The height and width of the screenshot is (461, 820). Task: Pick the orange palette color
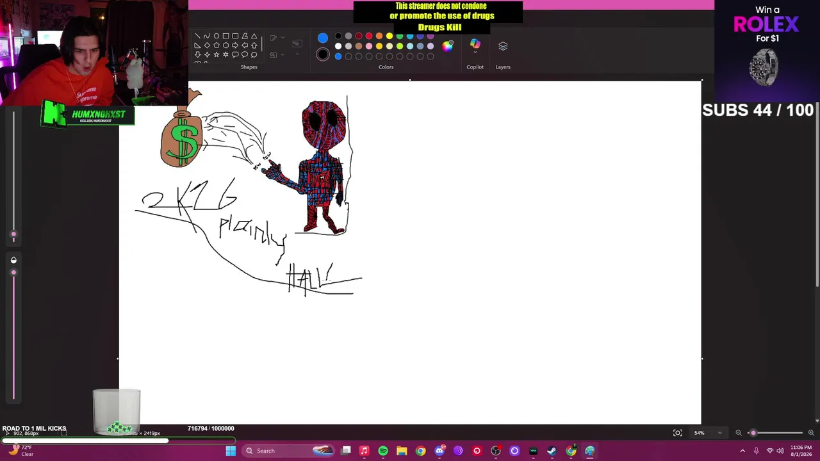[379, 36]
